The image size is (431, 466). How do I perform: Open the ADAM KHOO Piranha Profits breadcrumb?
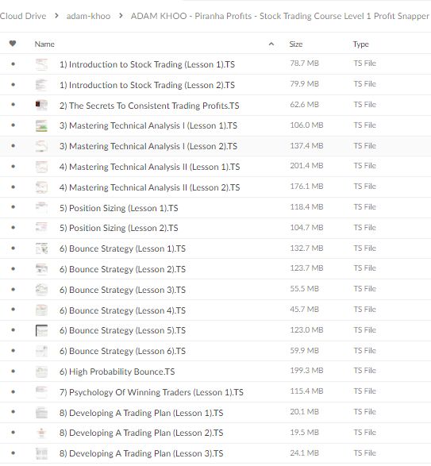click(x=279, y=16)
